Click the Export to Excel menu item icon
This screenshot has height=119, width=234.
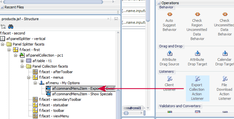[x=48, y=89]
